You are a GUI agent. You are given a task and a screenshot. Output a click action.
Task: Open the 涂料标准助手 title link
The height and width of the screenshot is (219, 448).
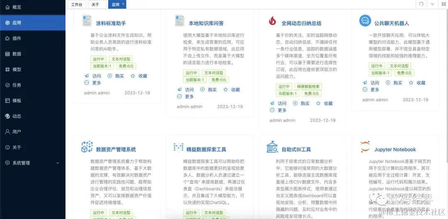point(111,23)
